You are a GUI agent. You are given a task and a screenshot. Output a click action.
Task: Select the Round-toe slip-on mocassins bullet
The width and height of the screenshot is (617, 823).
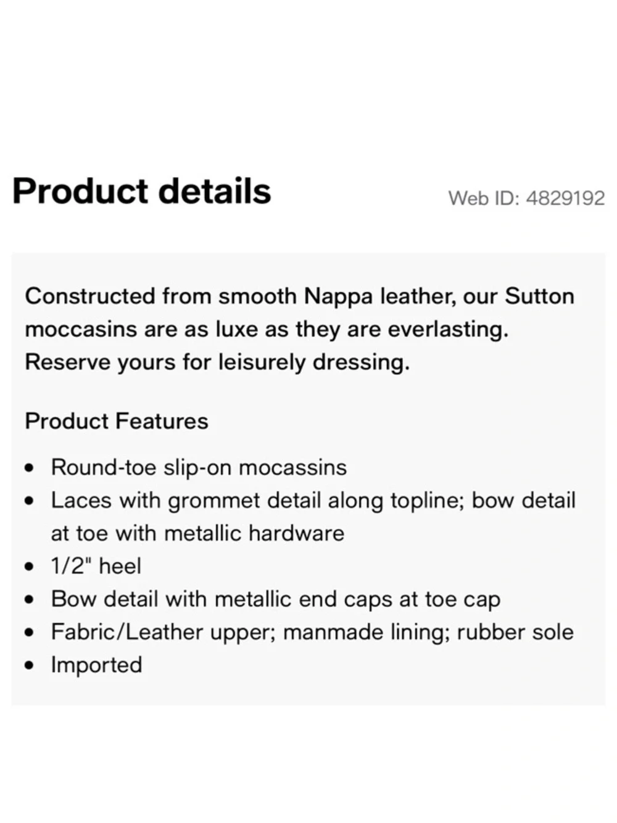(x=199, y=467)
